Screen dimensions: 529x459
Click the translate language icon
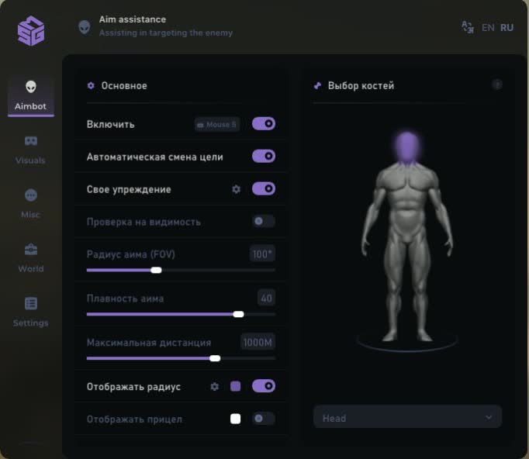(467, 27)
